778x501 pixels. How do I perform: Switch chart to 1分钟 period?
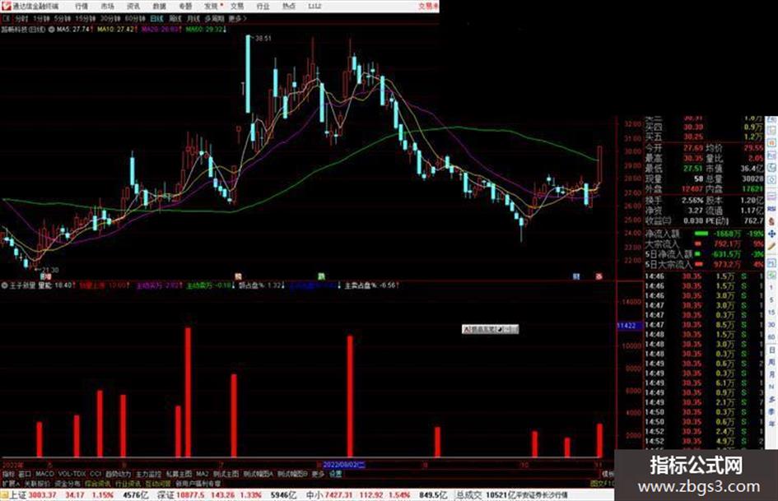pos(41,19)
